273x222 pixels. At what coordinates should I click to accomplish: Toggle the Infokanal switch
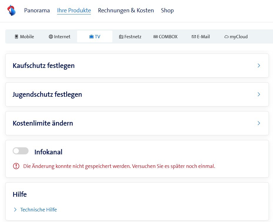coord(21,151)
